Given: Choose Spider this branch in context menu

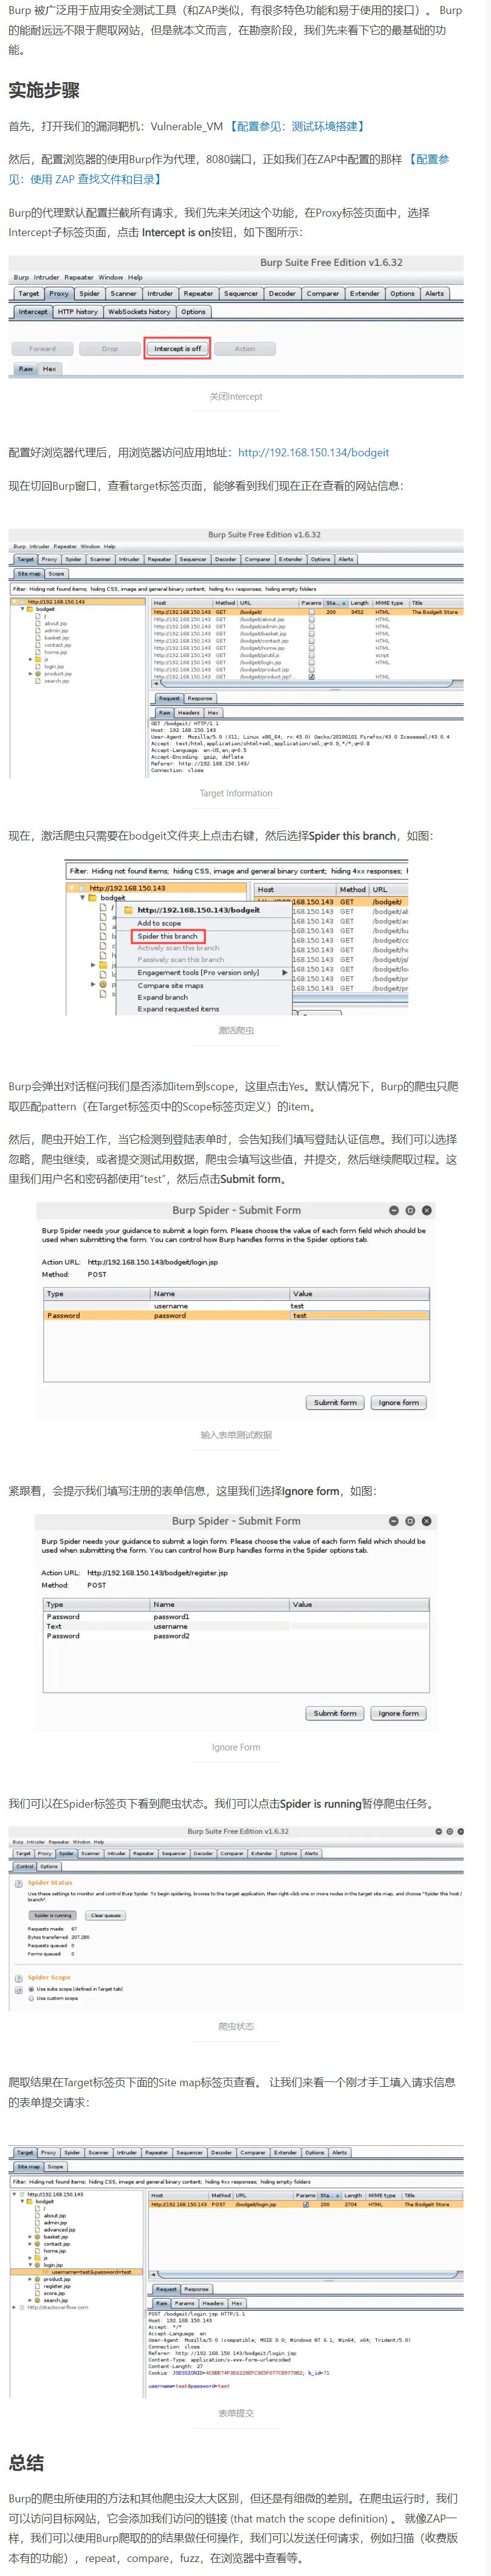Looking at the screenshot, I should pos(168,937).
